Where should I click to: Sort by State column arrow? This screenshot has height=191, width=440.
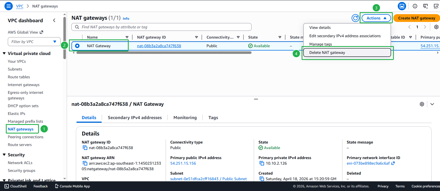coord(280,37)
